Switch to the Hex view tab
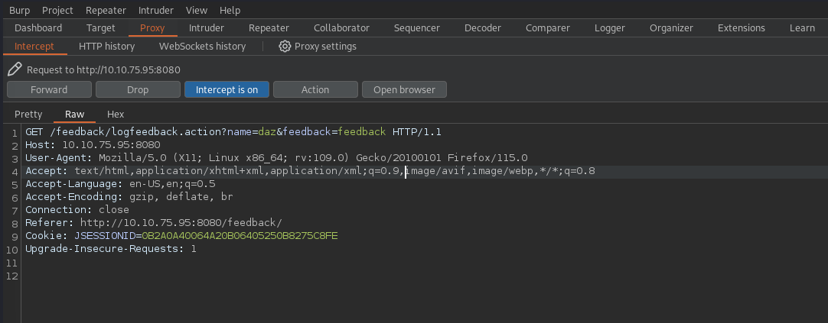The height and width of the screenshot is (323, 828). tap(116, 115)
